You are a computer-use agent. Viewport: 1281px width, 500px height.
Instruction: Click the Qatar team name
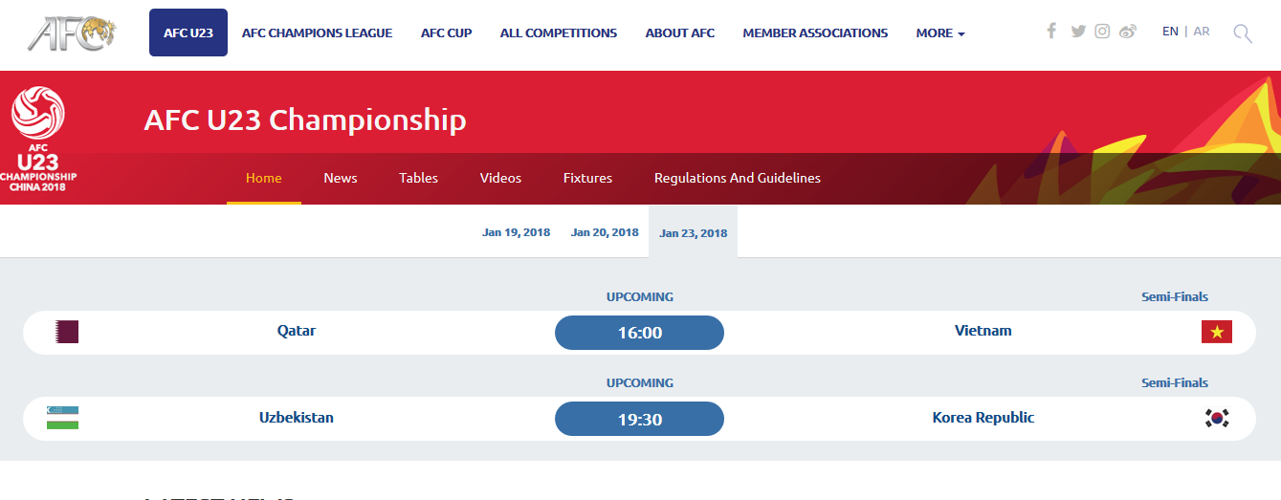pos(297,331)
